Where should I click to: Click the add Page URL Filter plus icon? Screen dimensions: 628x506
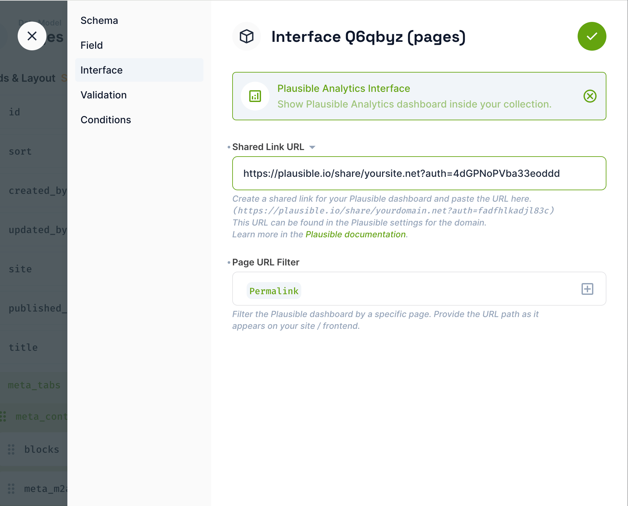(x=588, y=289)
